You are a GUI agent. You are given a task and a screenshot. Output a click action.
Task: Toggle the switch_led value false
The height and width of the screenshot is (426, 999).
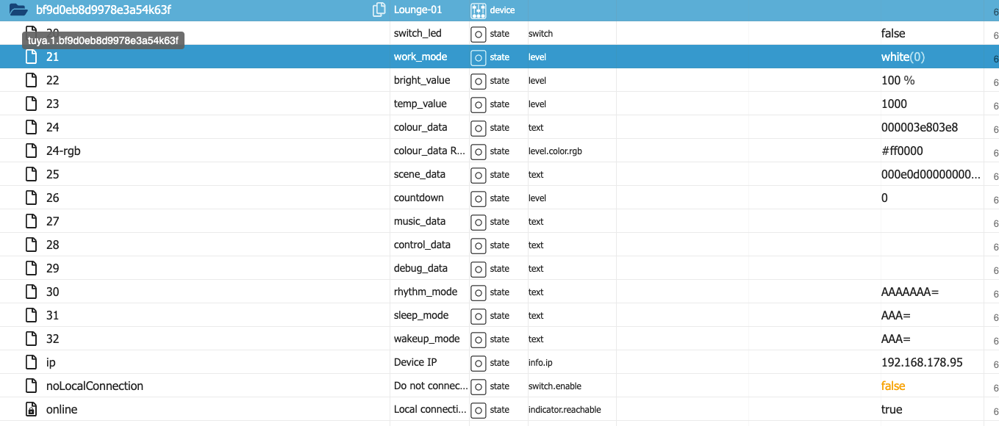click(x=893, y=34)
